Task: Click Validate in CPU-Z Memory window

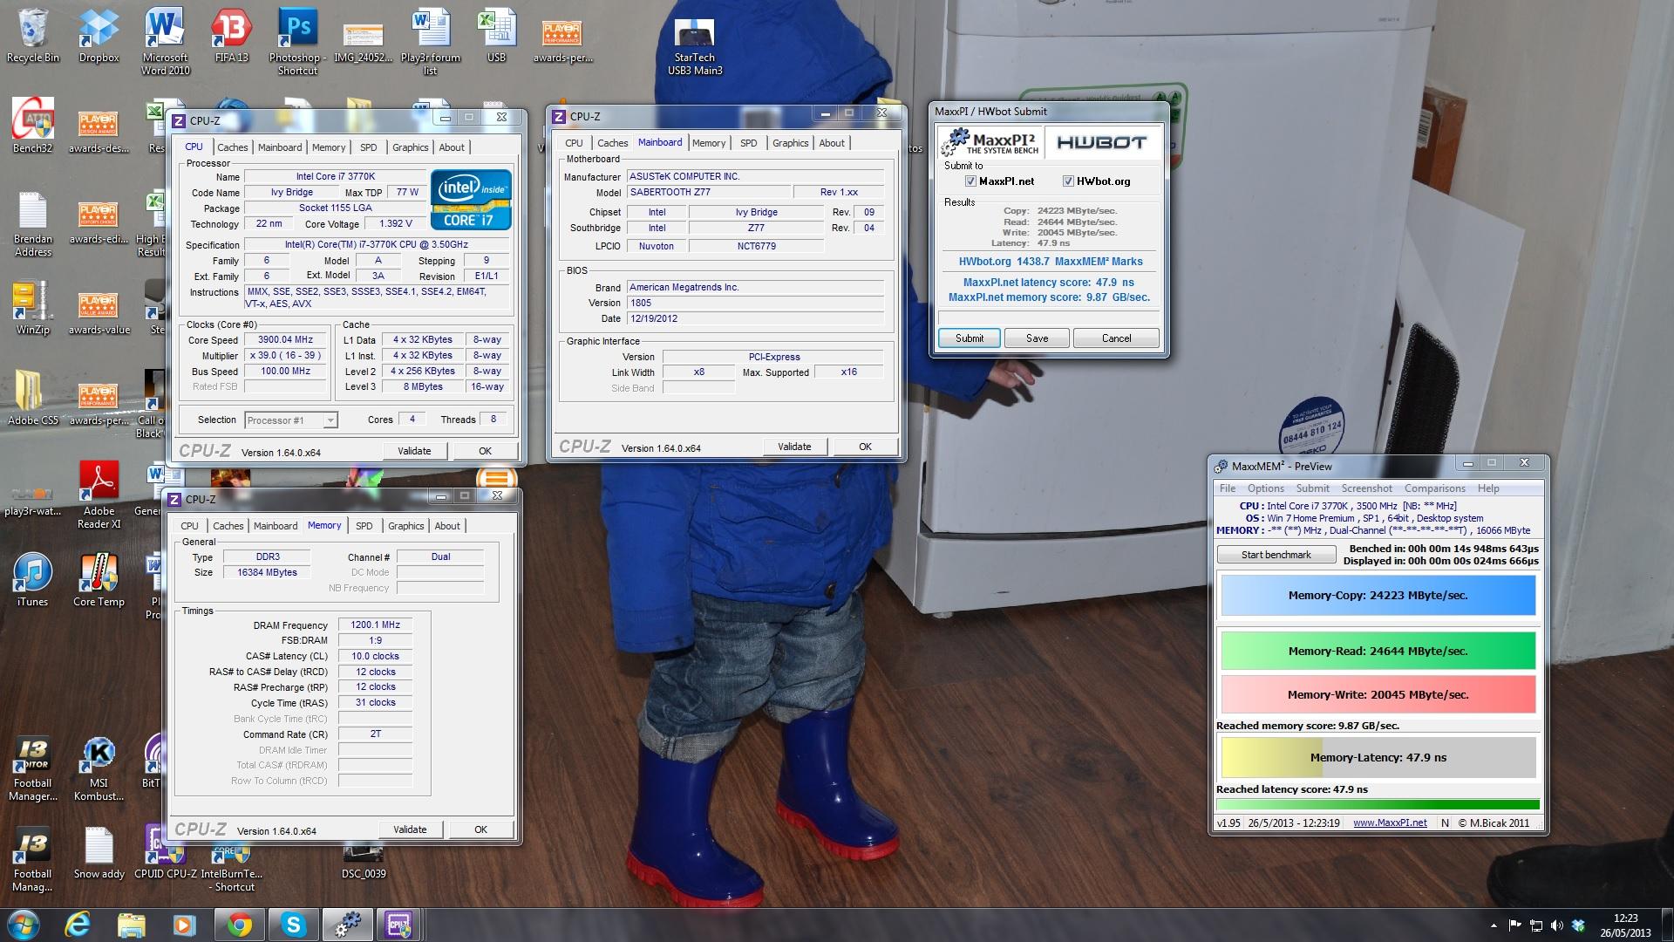Action: point(410,829)
